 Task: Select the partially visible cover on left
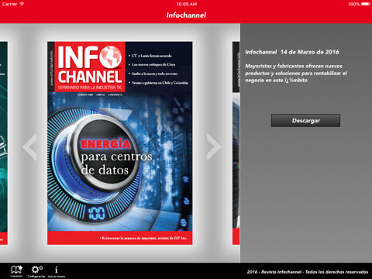(4, 143)
